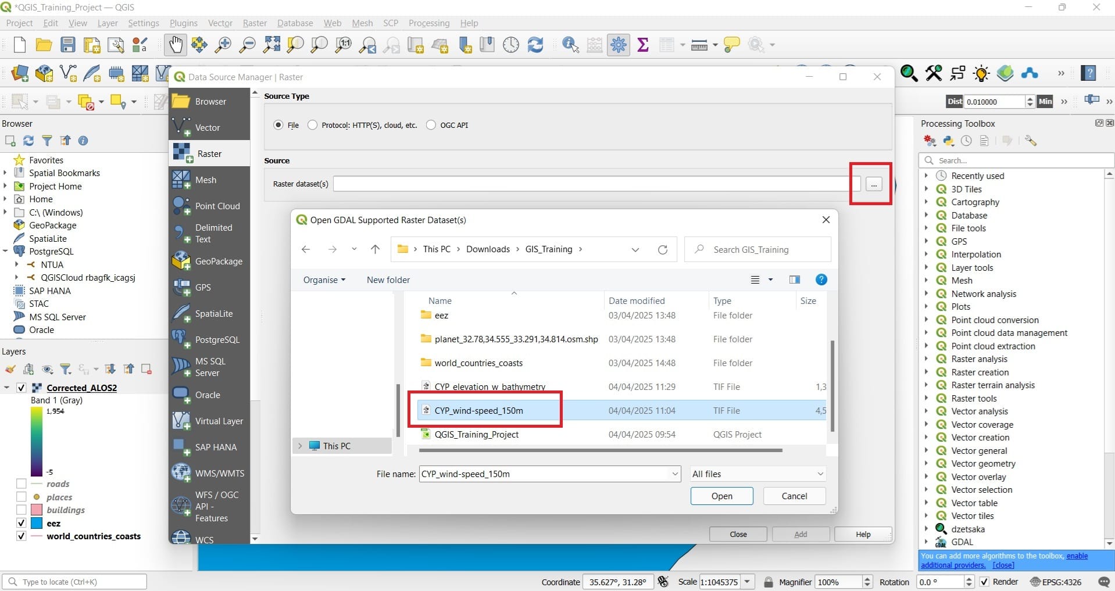Click the file dialog refresh icon
Screen dimensions: 1115x591
point(662,250)
